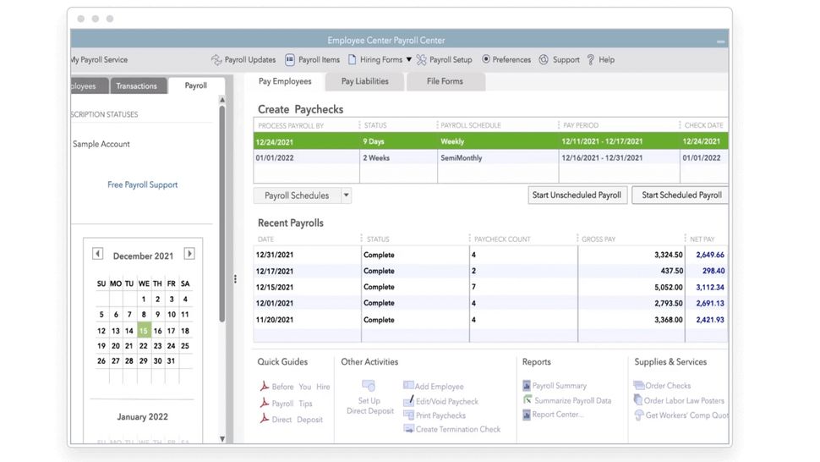Click the Payroll Summary report icon
Viewport: 820px width, 462px height.
[x=527, y=386]
